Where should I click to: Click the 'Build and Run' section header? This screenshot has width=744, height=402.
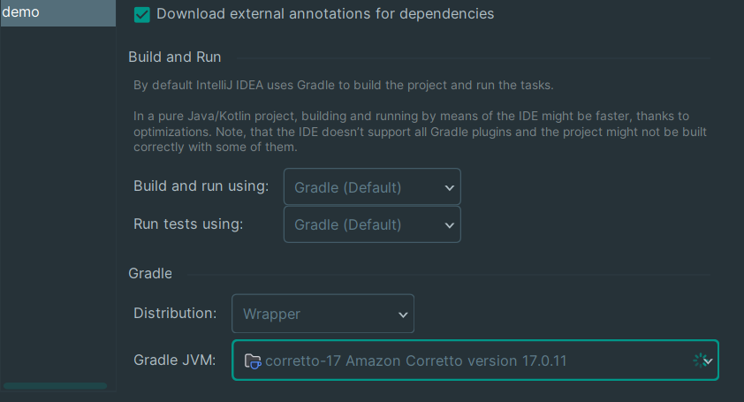click(x=175, y=57)
